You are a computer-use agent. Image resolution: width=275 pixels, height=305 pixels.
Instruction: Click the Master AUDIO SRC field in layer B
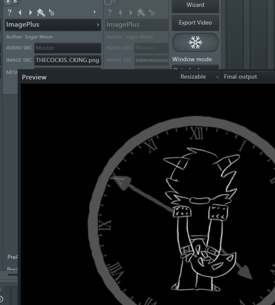(x=68, y=48)
